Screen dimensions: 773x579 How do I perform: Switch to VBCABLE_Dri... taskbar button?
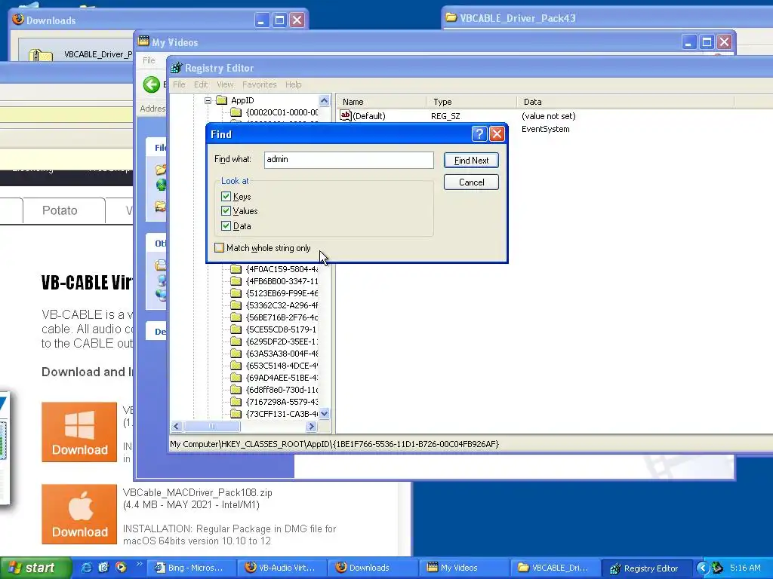tap(556, 568)
